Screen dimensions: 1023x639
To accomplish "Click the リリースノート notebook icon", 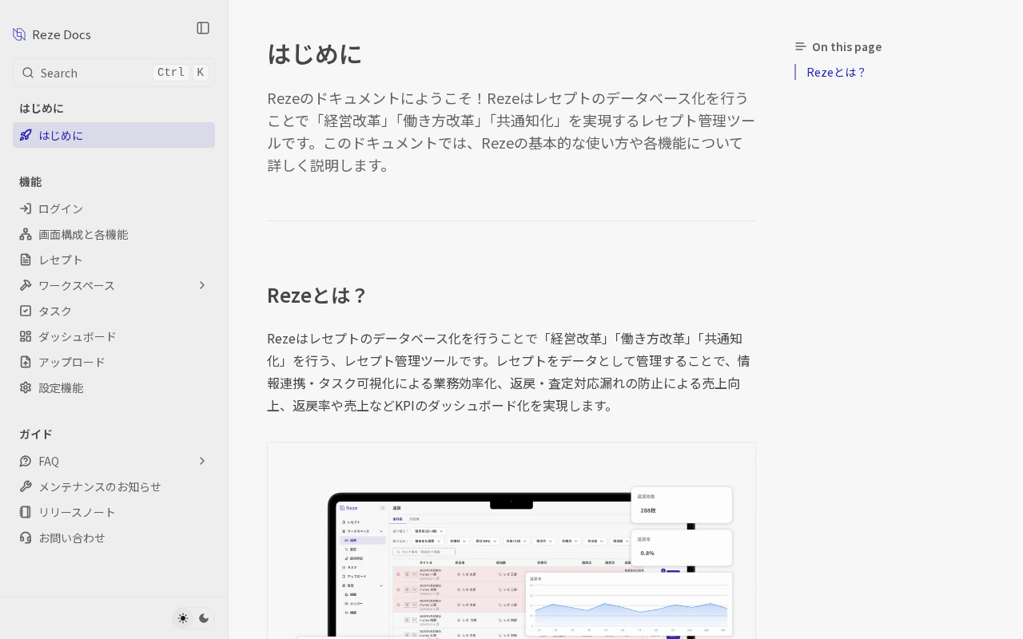I will click(x=26, y=512).
